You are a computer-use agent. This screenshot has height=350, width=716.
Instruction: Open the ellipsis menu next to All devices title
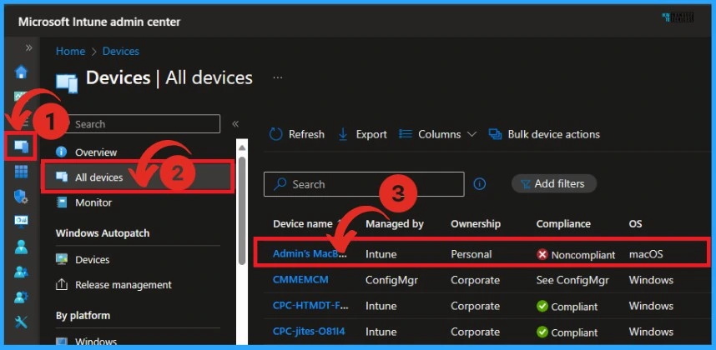tap(278, 78)
